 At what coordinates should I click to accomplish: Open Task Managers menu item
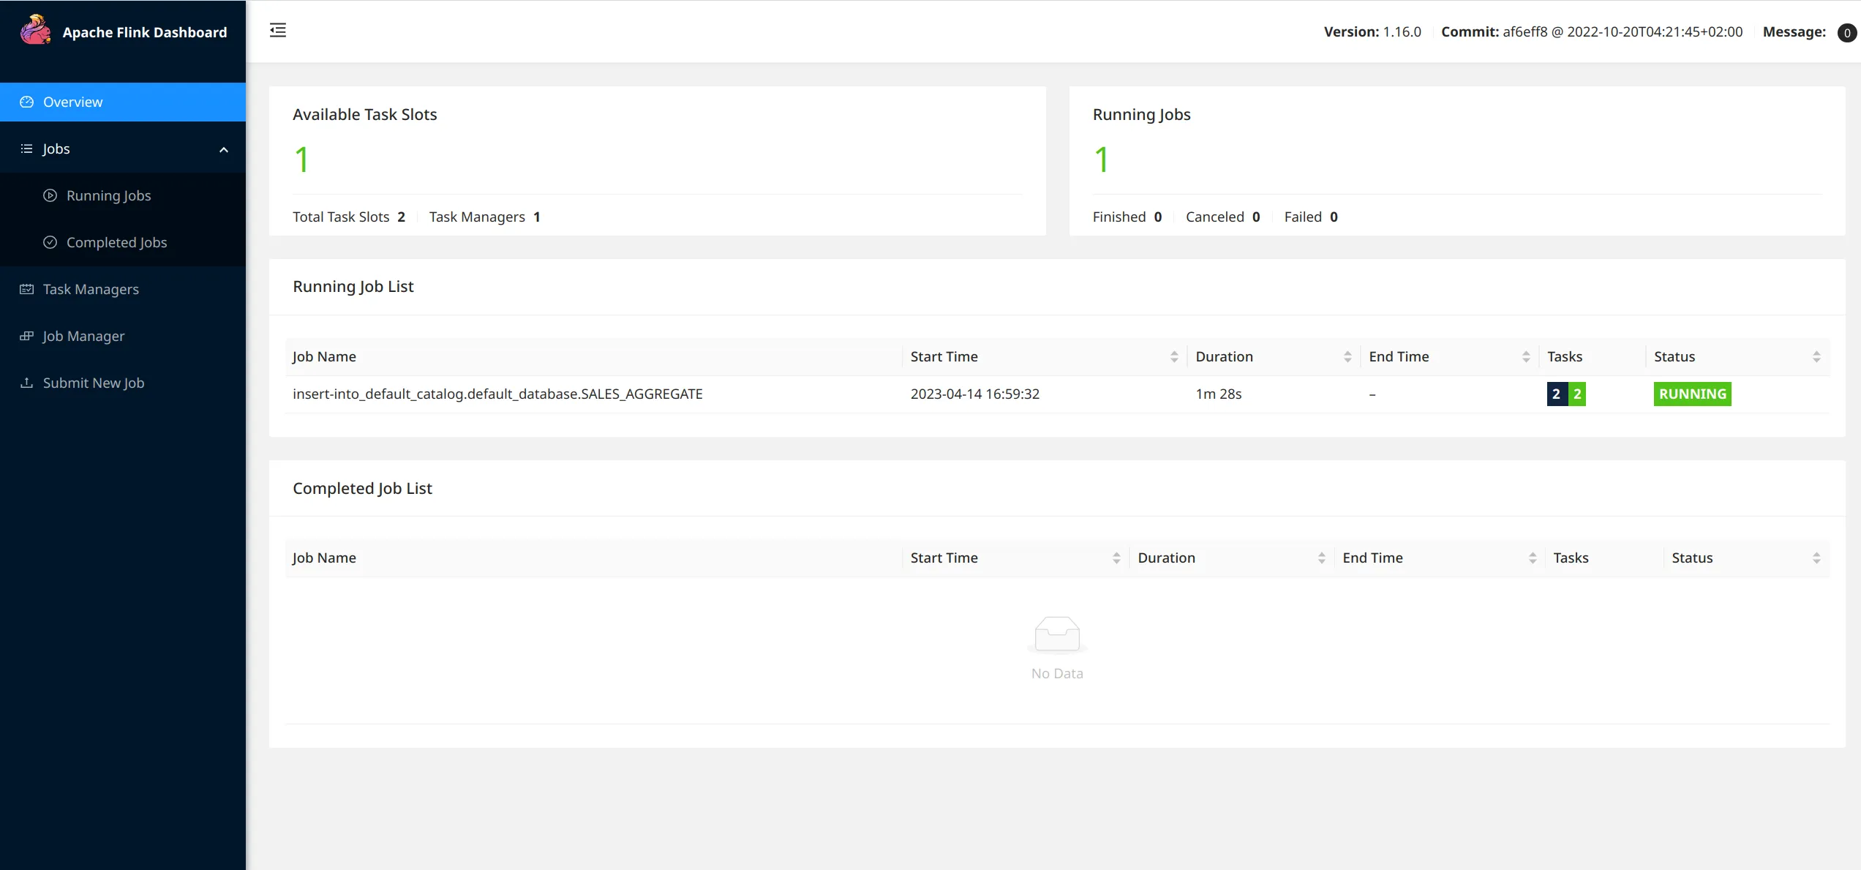click(91, 289)
